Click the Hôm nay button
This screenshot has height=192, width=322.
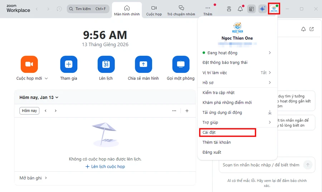pos(29,111)
